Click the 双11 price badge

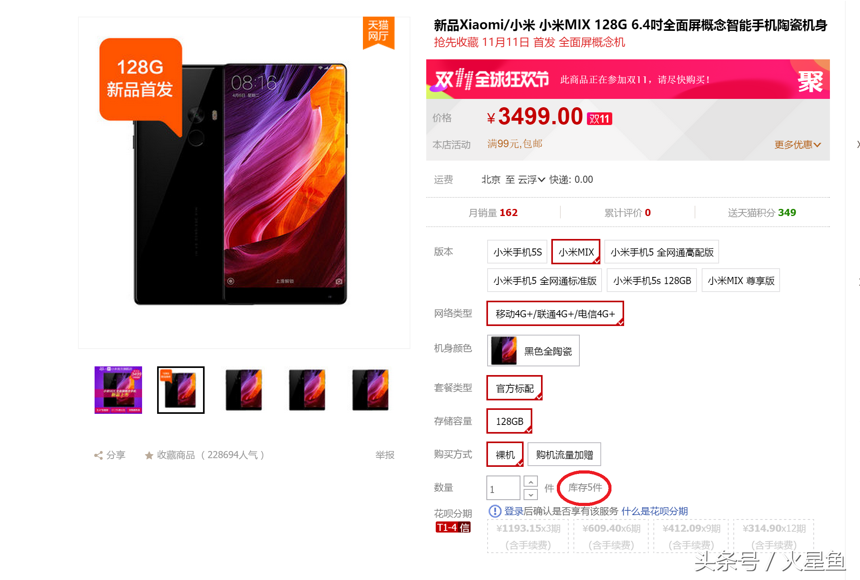[599, 119]
